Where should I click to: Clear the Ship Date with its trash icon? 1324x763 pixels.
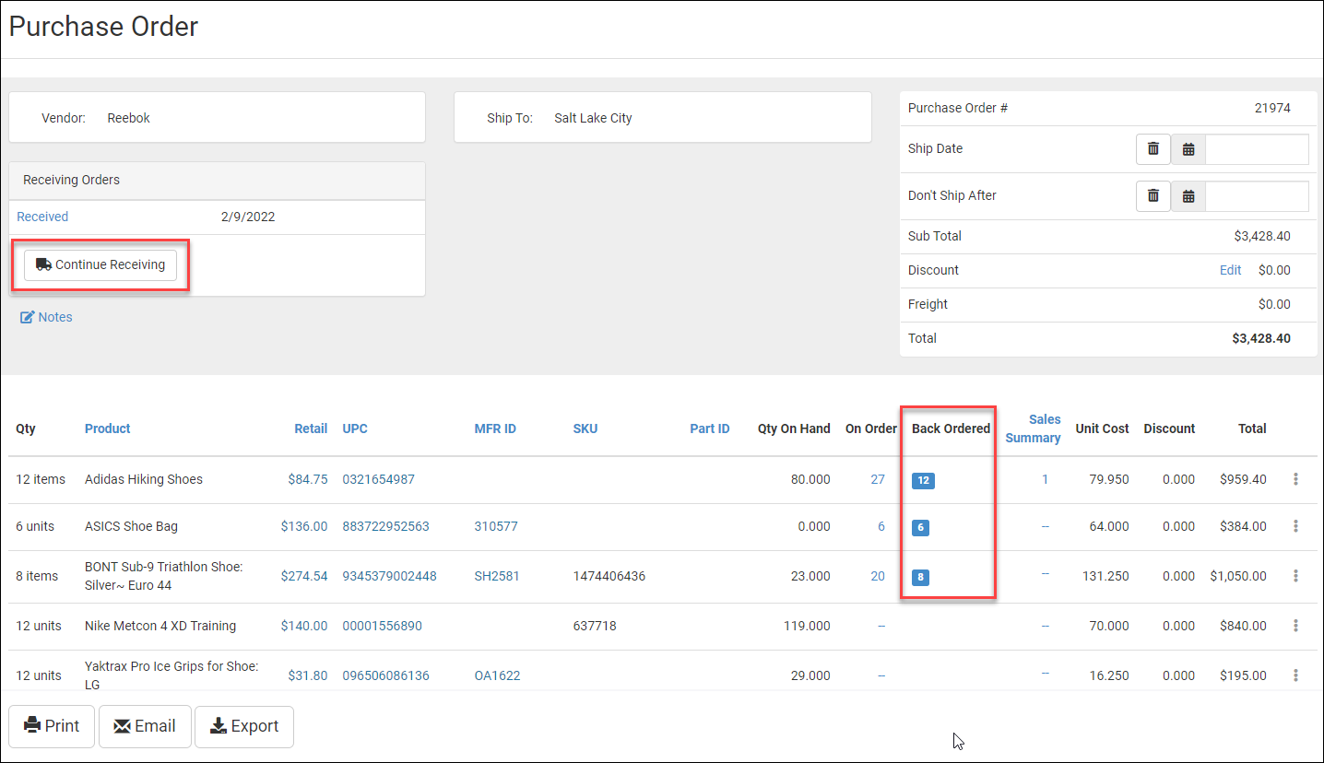[x=1153, y=148]
